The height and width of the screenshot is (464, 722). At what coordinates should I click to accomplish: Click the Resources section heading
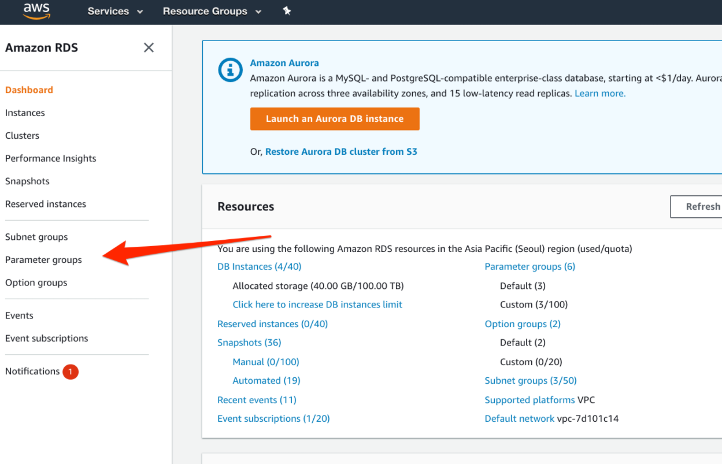coord(246,207)
